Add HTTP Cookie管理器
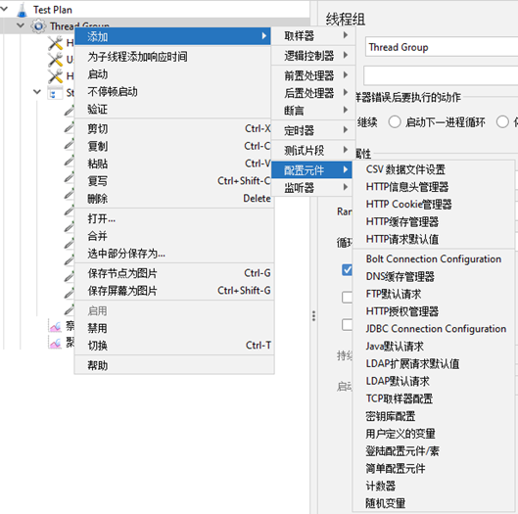Viewport: 518px width, 514px height. coord(434,205)
